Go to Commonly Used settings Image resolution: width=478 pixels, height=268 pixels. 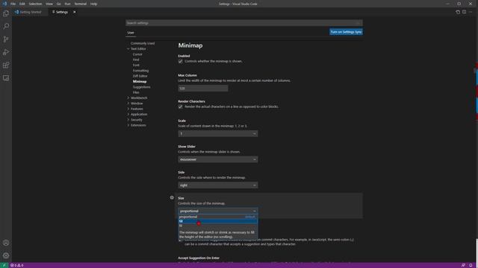pos(143,43)
